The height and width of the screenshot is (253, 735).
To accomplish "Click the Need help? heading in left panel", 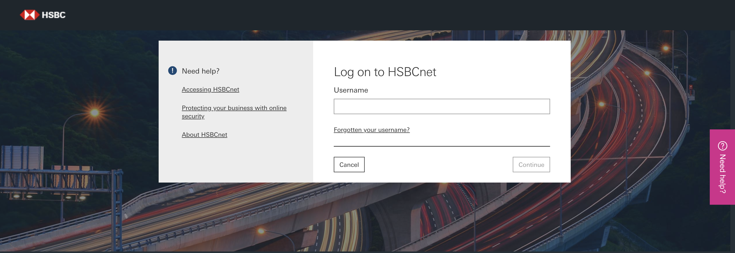I will coord(201,71).
